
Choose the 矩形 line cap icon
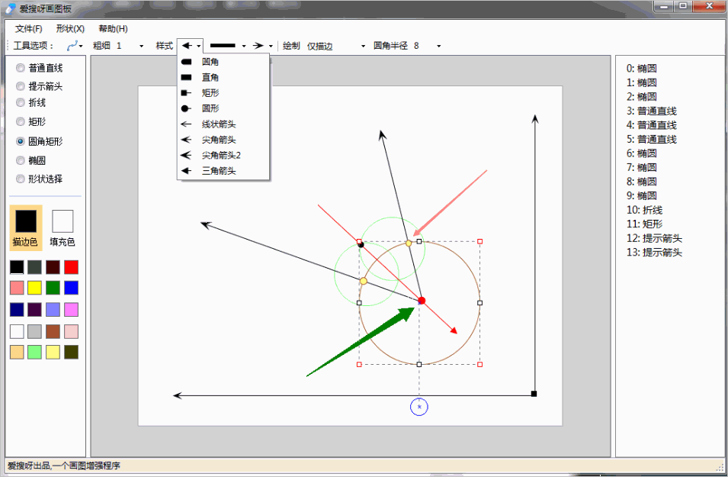point(186,93)
